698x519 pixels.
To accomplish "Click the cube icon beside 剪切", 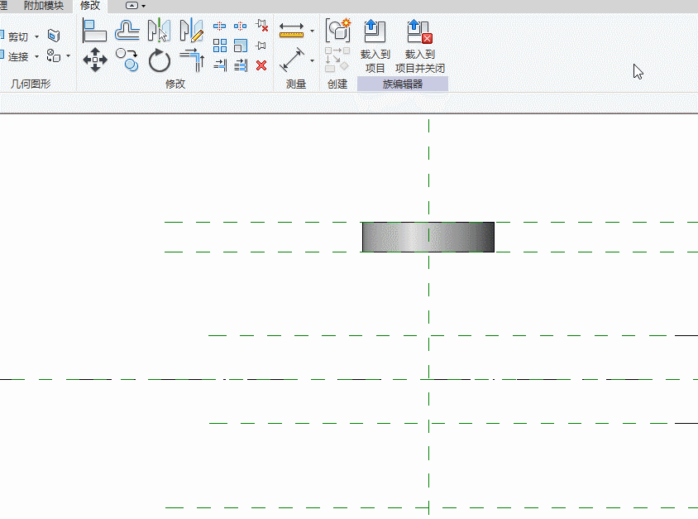I will tap(54, 36).
